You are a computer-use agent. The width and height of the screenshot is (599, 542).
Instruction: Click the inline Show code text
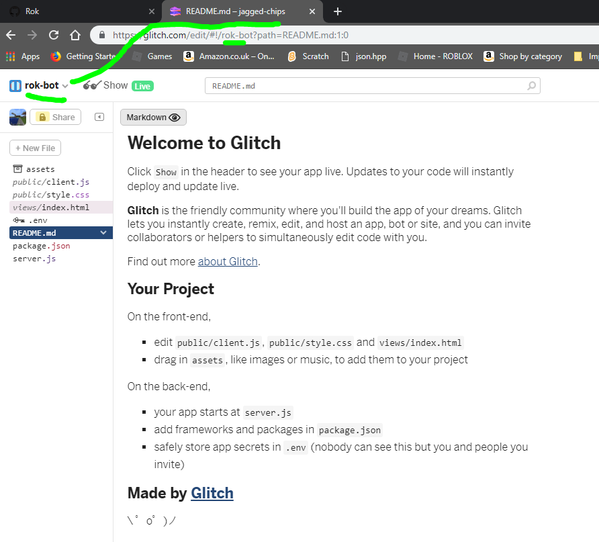(166, 172)
